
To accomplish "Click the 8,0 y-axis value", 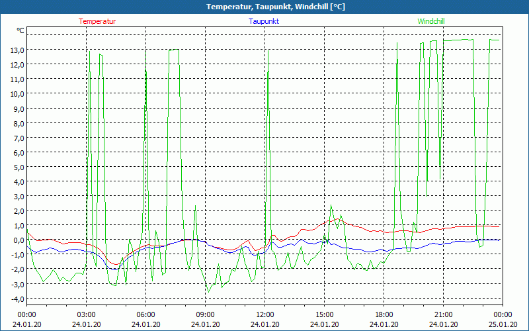I will point(19,123).
